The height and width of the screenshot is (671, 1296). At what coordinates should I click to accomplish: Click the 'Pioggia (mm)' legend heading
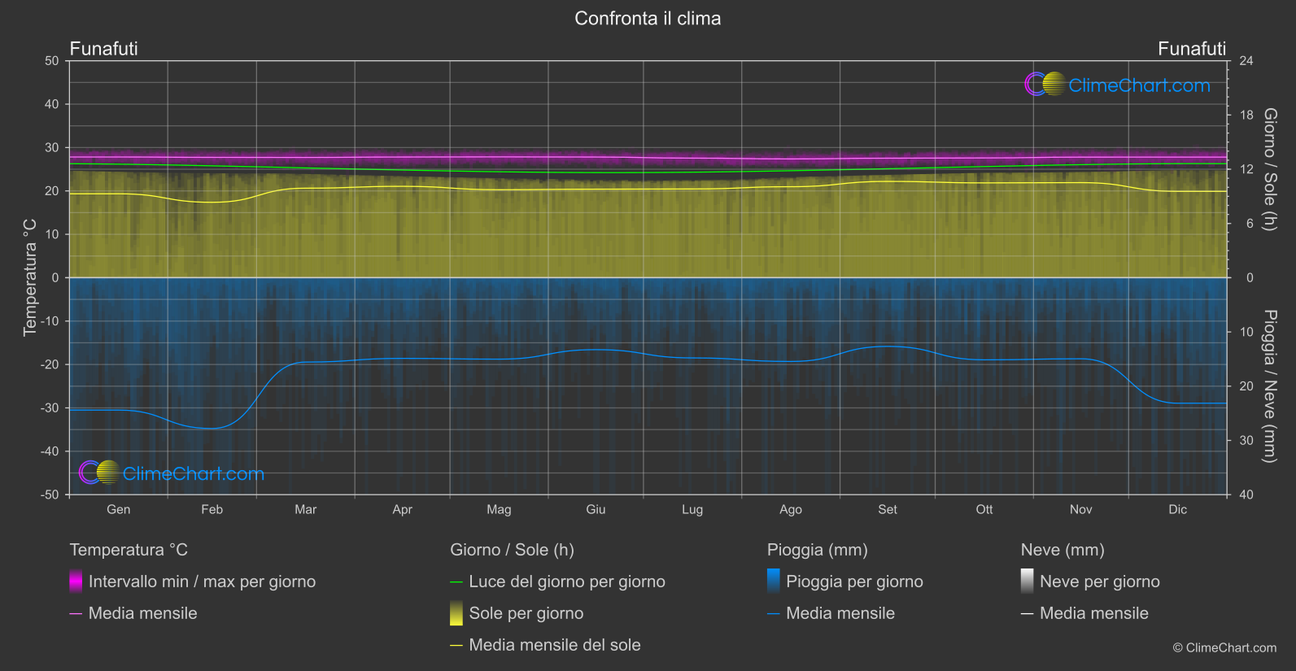pyautogui.click(x=818, y=550)
